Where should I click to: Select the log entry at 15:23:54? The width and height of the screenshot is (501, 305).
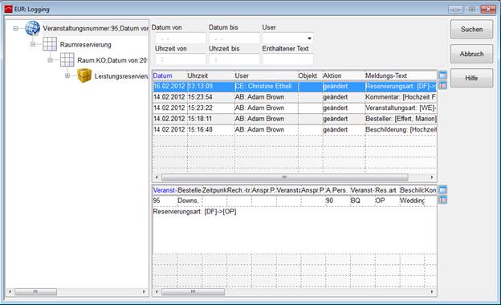click(295, 97)
